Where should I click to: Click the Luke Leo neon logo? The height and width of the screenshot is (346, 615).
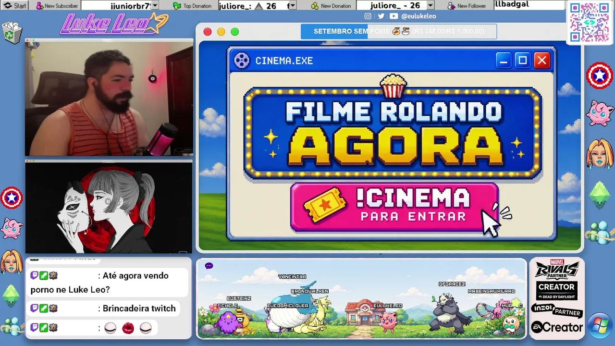[114, 24]
